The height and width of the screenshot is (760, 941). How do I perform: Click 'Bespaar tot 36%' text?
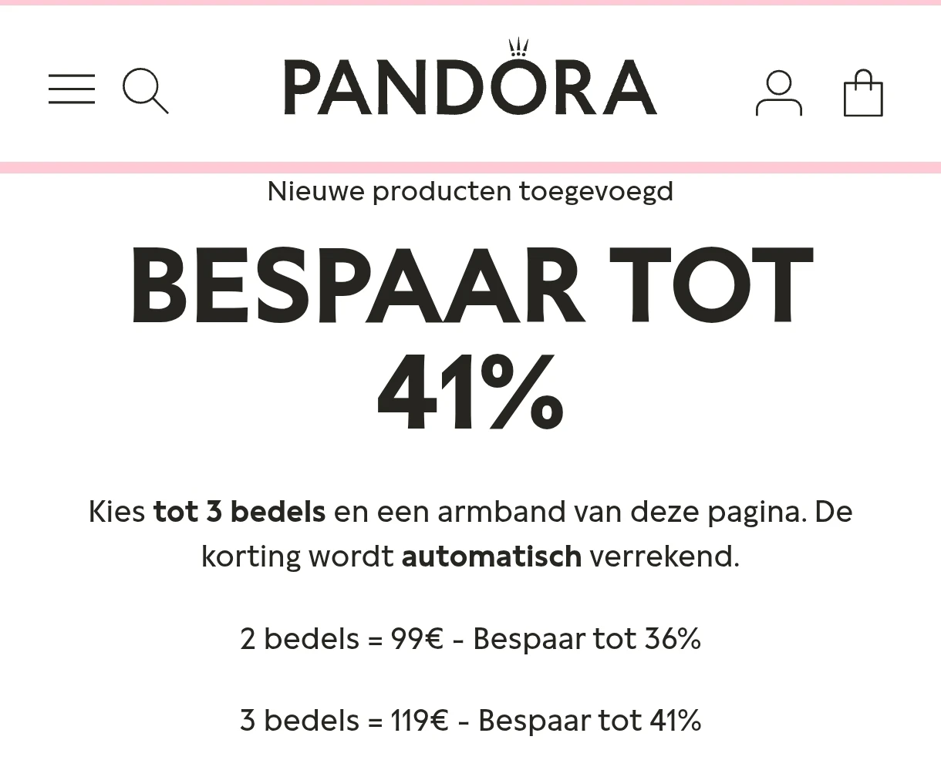click(586, 639)
